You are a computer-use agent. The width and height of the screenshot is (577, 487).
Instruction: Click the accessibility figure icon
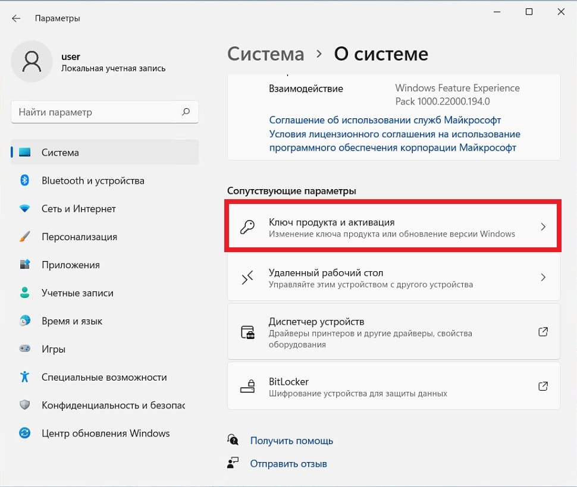click(x=24, y=376)
